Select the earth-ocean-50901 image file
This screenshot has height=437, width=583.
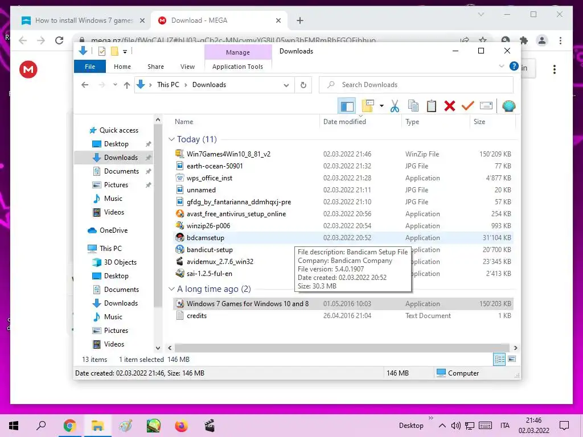(343, 166)
